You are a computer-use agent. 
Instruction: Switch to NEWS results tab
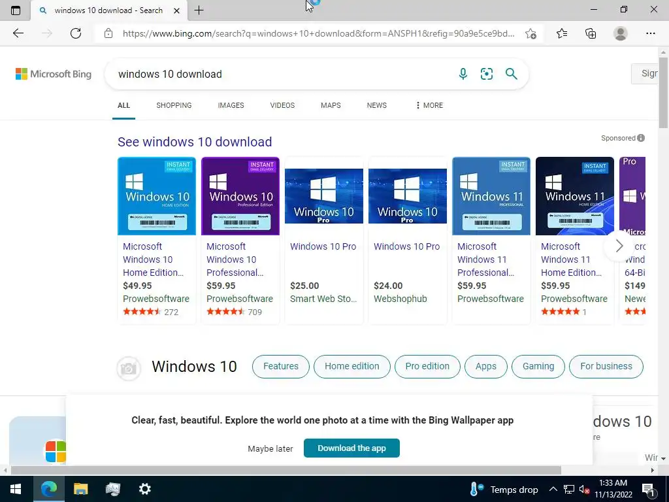[x=377, y=105]
